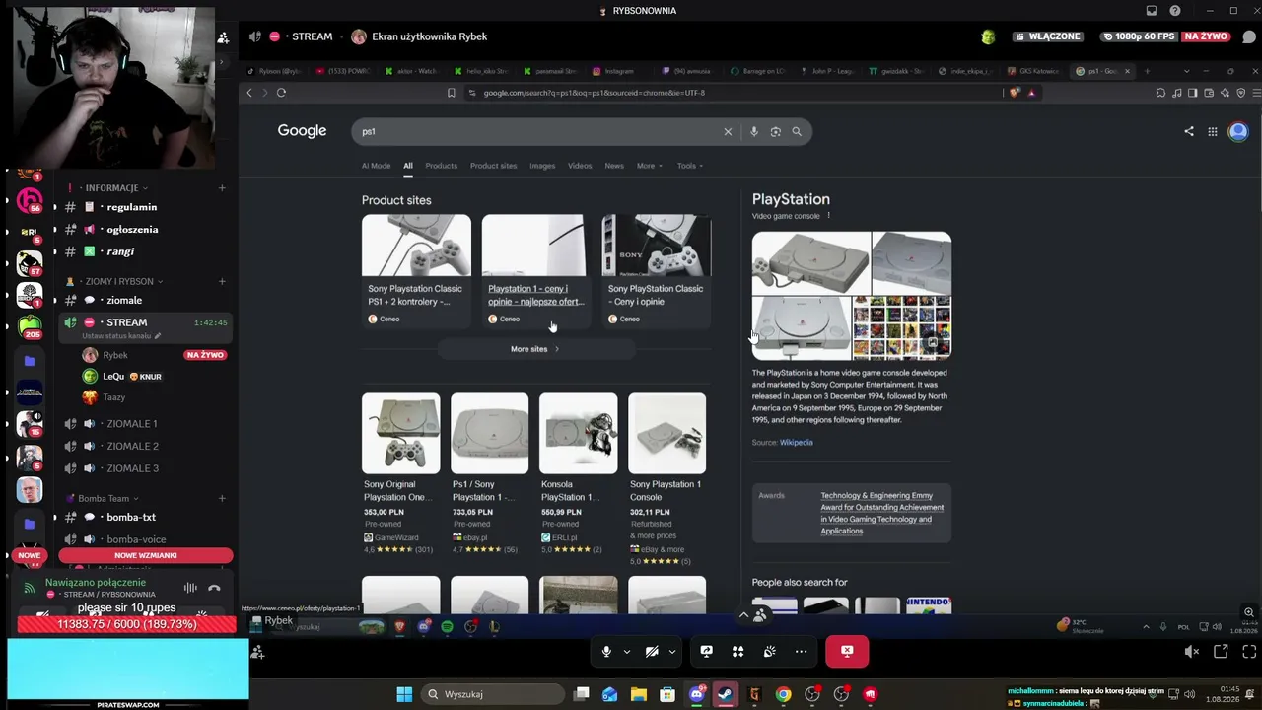Open the Wikipedia source link

coord(797,443)
